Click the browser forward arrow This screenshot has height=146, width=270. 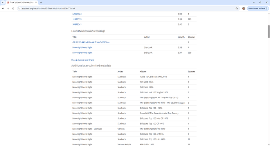pos(8,9)
